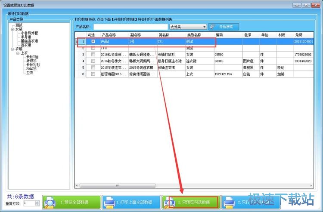The width and height of the screenshot is (323, 212).
Task: Click 1.预览全部数据 button
Action: click(x=71, y=202)
